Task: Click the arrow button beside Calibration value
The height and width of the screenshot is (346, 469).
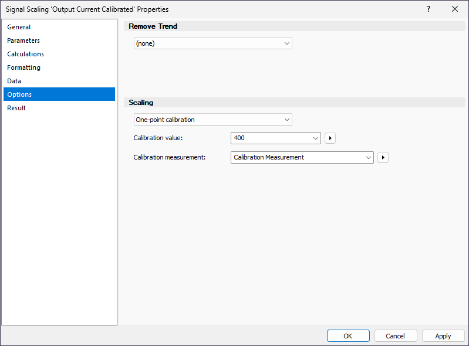Action: point(330,138)
